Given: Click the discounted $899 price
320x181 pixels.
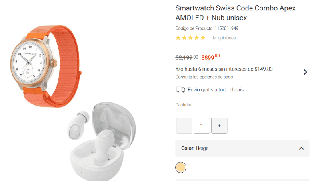Looking at the screenshot, I should click(x=210, y=57).
